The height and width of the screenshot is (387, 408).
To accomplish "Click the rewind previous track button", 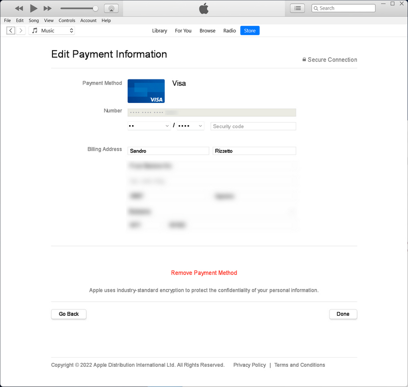I will point(19,8).
